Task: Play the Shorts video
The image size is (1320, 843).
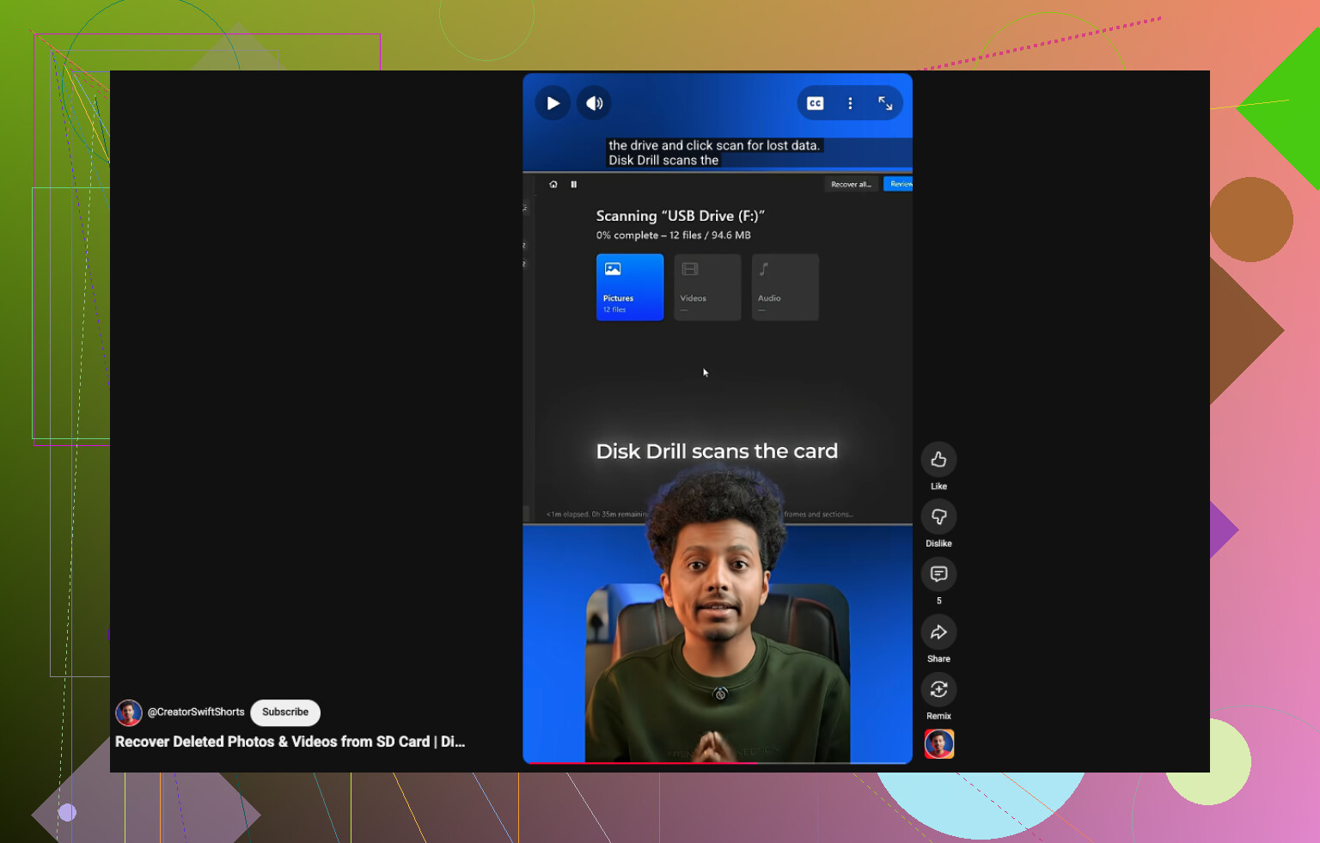Action: (x=553, y=103)
